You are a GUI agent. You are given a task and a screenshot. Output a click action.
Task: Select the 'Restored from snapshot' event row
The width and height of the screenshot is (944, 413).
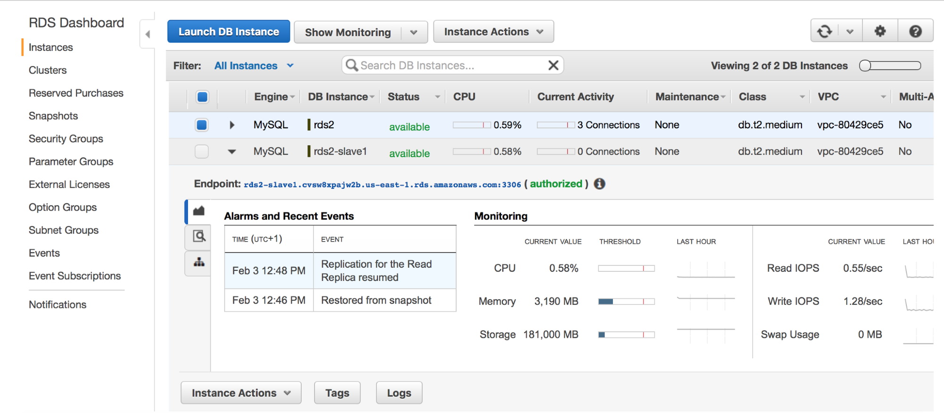tap(340, 300)
